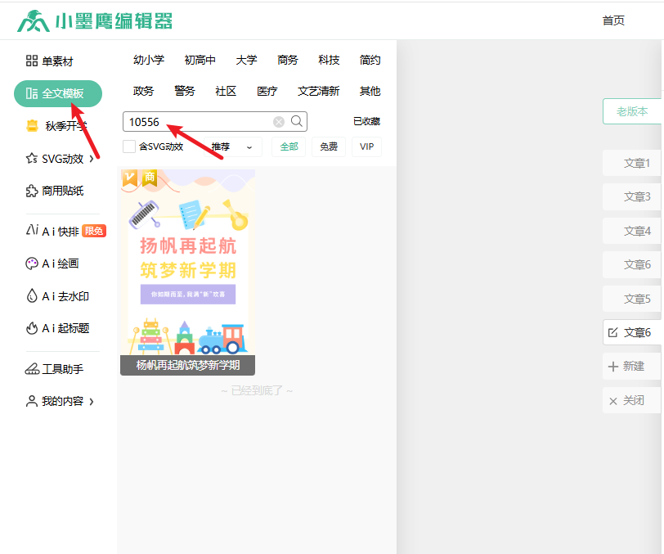Screen dimensions: 664x554
Task: Click the magnifier search icon
Action: click(x=297, y=121)
